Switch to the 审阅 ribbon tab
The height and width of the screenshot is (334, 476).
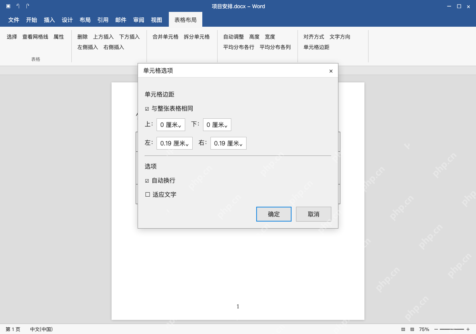coord(139,20)
